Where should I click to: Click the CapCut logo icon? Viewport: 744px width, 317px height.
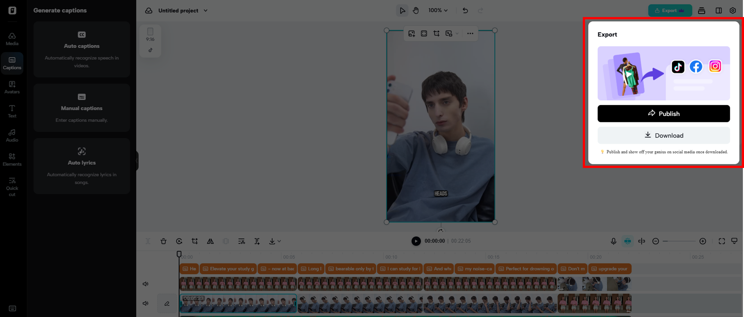(x=12, y=10)
